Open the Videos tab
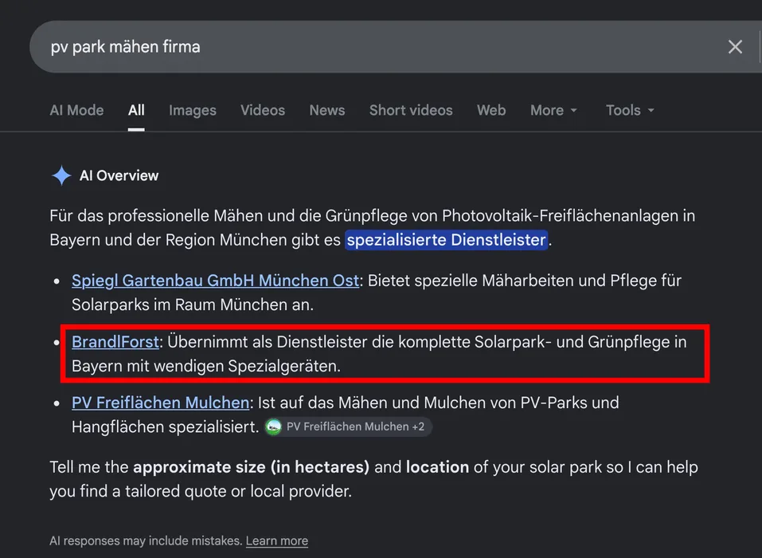 [x=263, y=111]
